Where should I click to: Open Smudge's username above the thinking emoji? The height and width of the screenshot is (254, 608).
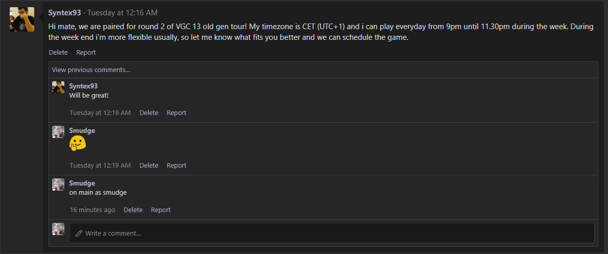(82, 130)
